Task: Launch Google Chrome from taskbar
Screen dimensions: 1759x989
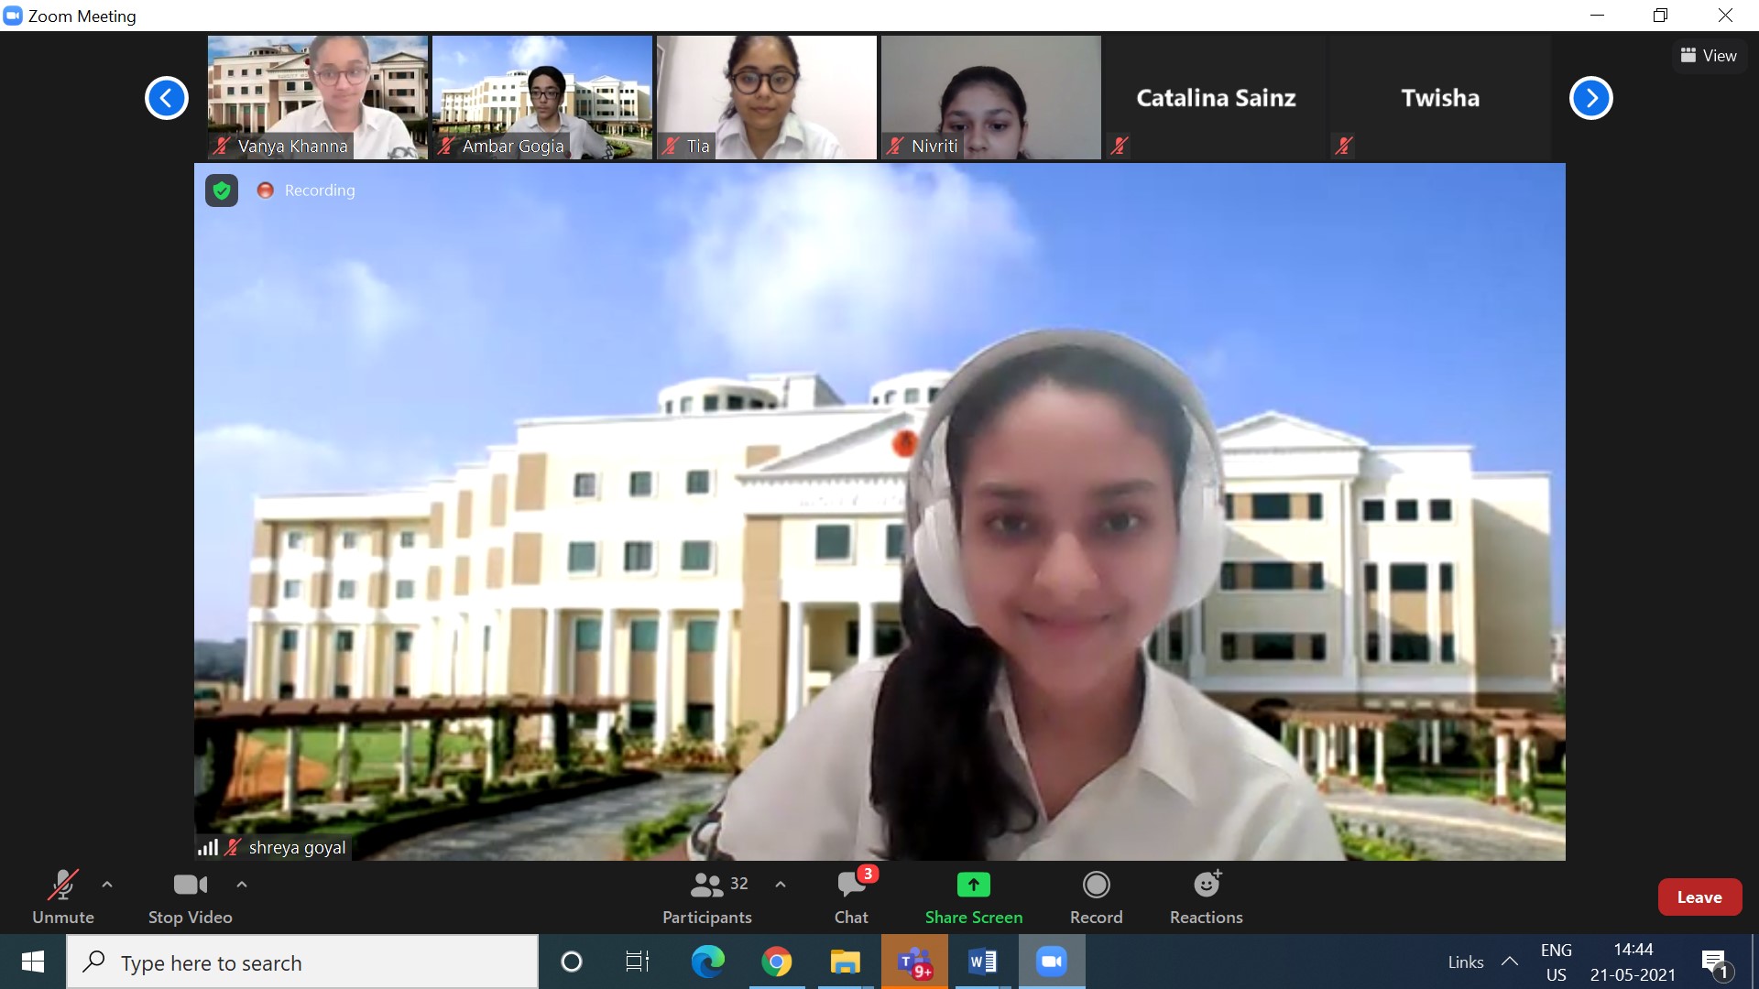Action: (777, 962)
